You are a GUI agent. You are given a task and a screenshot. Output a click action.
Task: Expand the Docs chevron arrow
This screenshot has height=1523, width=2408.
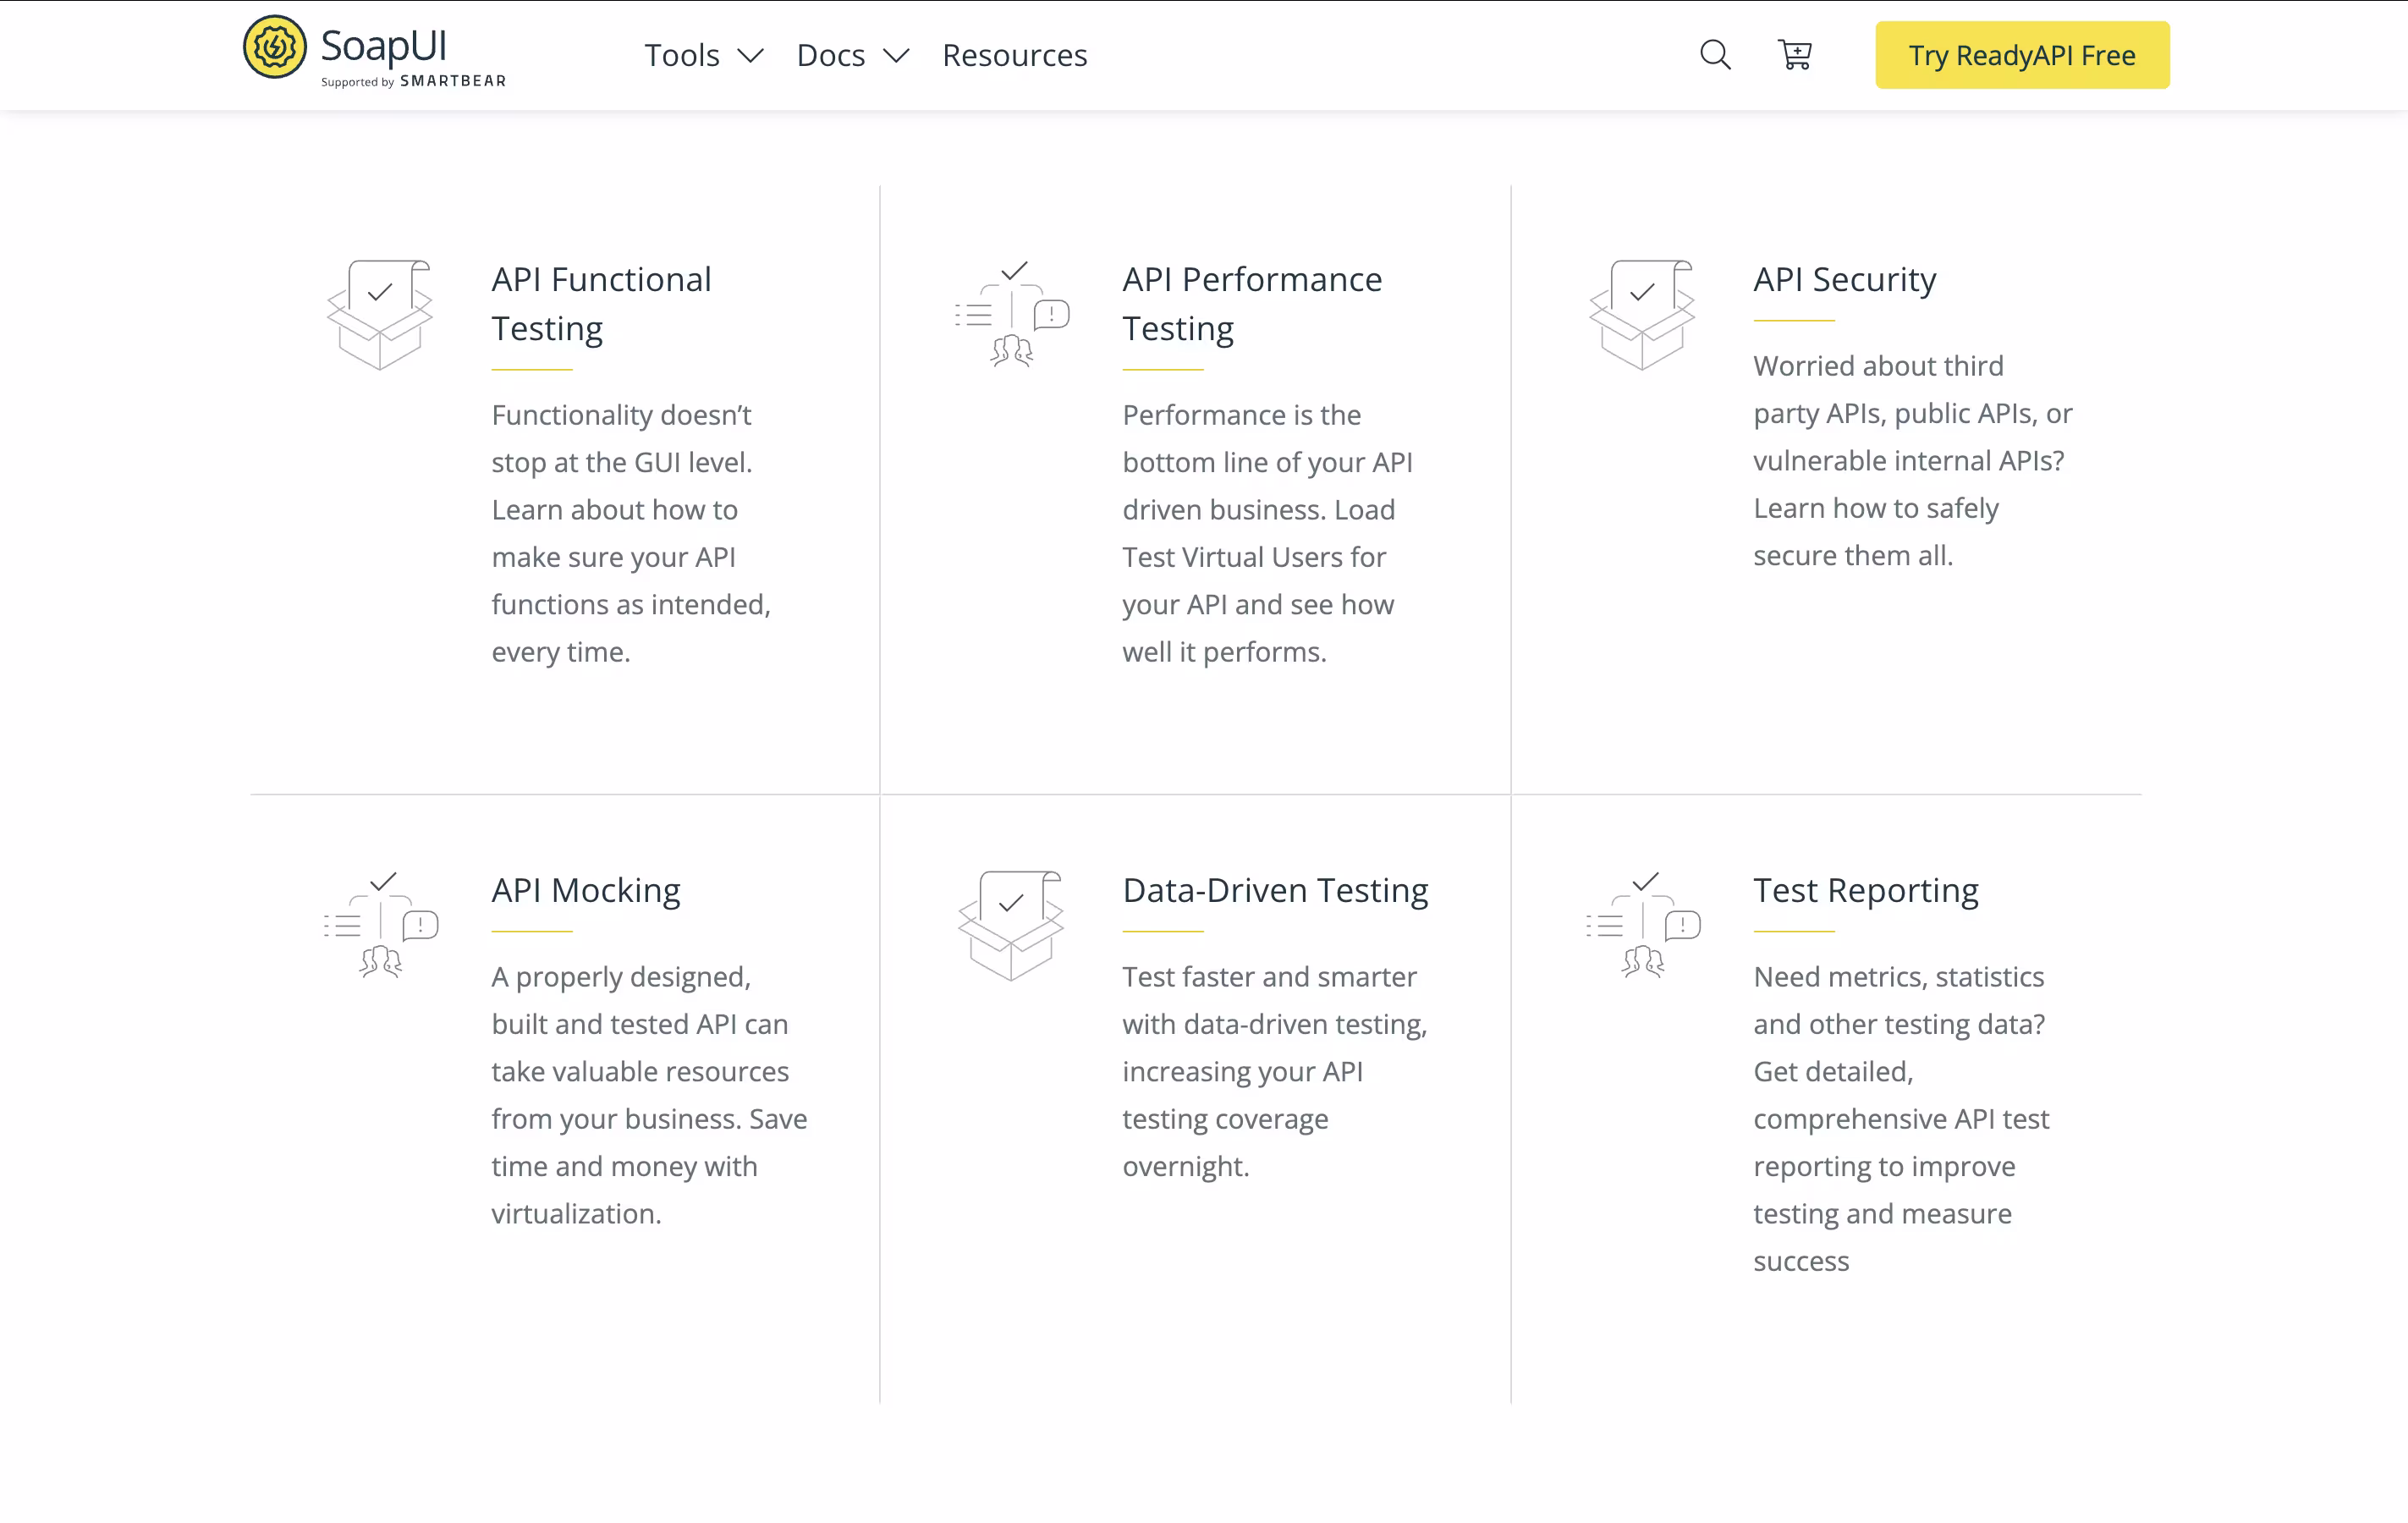(896, 56)
